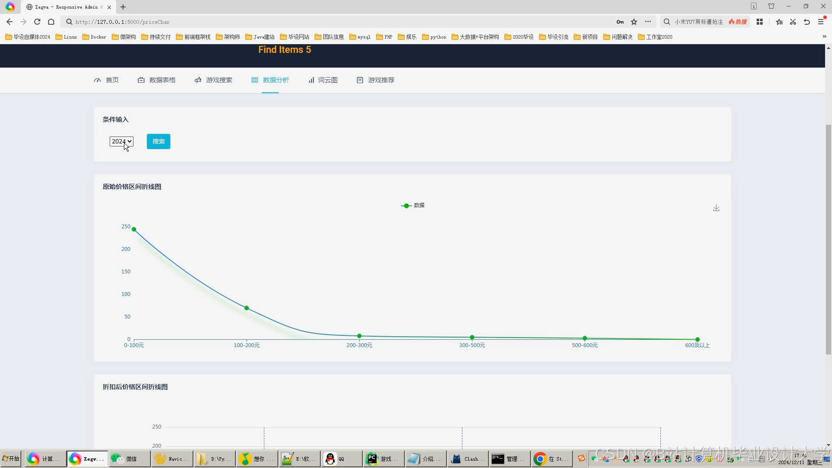832x468 pixels.
Task: Click the bookmark star icon
Action: click(x=634, y=22)
